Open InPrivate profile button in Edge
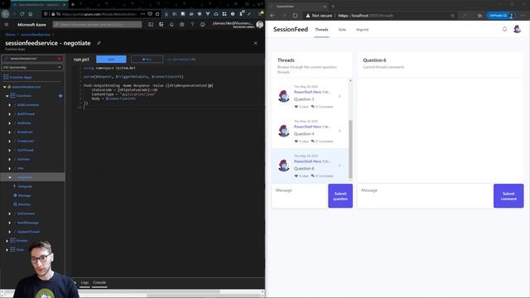The image size is (530, 298). [501, 16]
